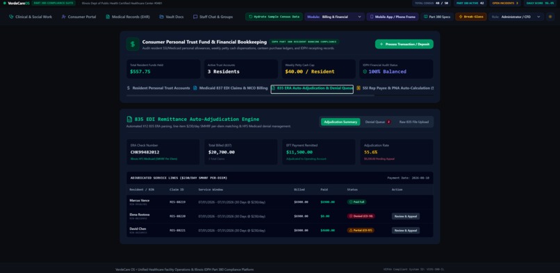Click the Part 380 Active 42 badge
This screenshot has height=273, width=560.
(x=470, y=3)
